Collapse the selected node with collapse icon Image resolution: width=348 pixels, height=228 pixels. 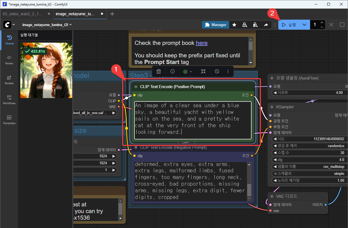click(x=203, y=71)
